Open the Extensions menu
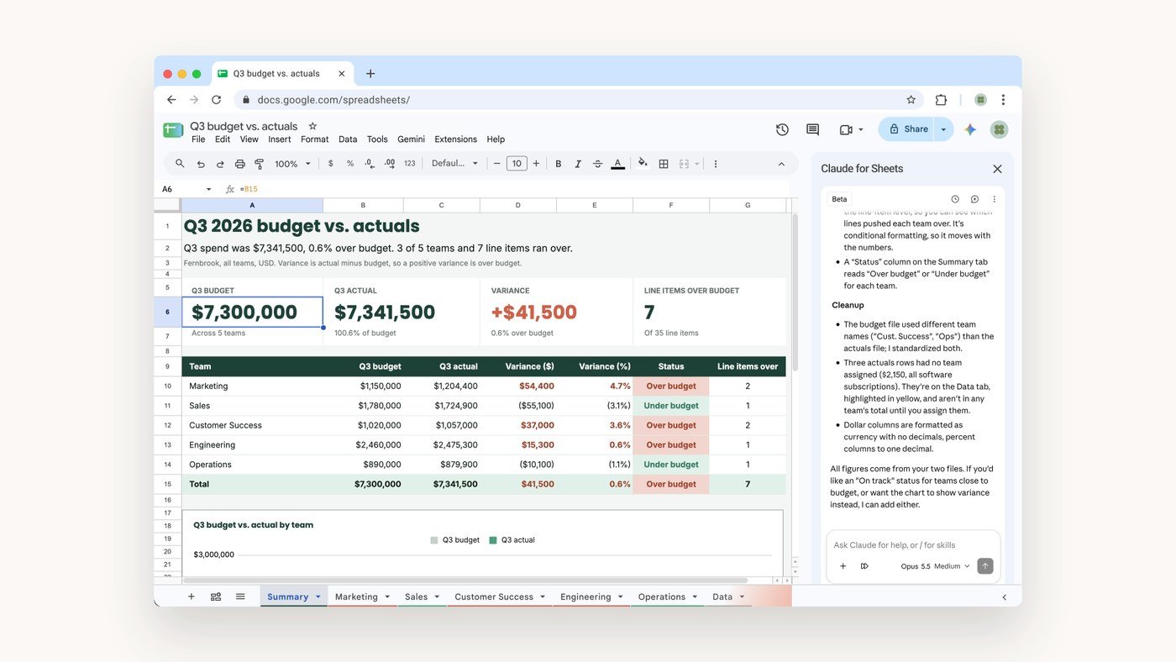The height and width of the screenshot is (662, 1176). (x=455, y=139)
